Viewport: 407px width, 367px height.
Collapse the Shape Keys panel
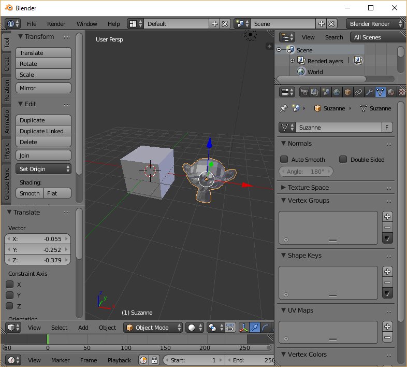283,255
